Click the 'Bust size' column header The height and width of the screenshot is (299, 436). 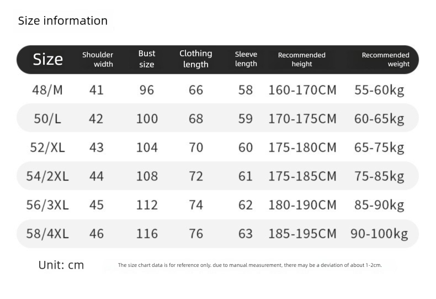pos(147,59)
